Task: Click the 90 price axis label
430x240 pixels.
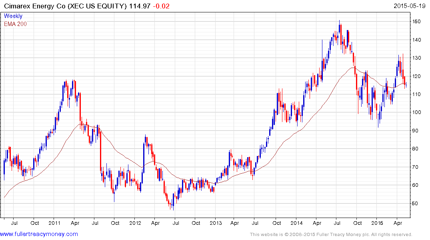Action: click(x=415, y=130)
